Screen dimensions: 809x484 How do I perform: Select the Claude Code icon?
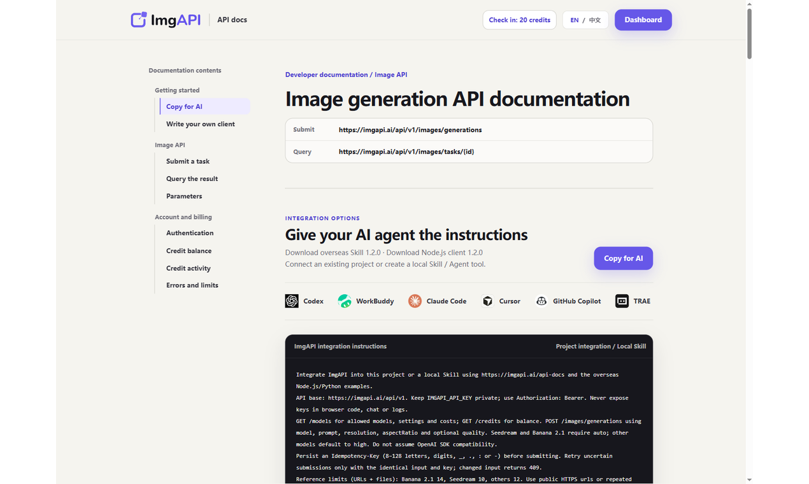coord(415,301)
